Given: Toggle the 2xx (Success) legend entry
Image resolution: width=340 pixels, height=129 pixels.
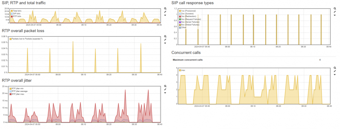Looking at the screenshot, I should (x=187, y=13).
